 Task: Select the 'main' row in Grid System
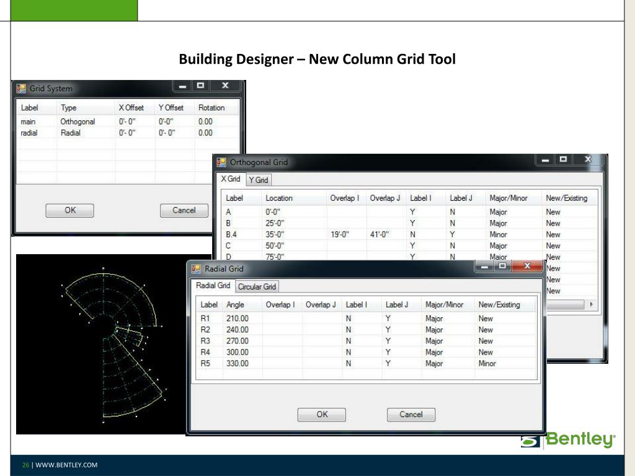pos(128,121)
